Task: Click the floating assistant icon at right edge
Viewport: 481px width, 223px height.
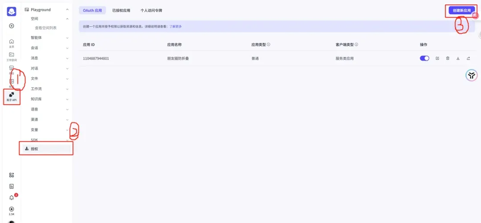Action: point(471,75)
